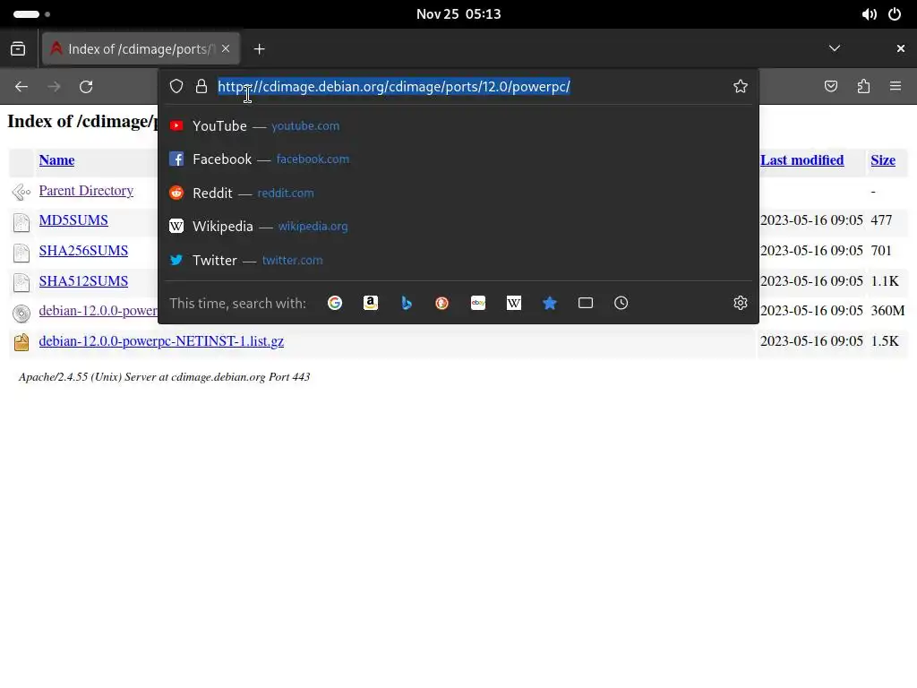Screen dimensions: 917x688
Task: Expand the list all tabs chevron
Action: [835, 48]
